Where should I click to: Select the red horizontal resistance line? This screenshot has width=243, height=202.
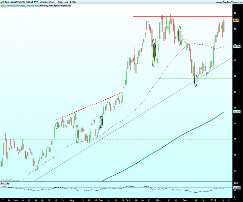(183, 16)
